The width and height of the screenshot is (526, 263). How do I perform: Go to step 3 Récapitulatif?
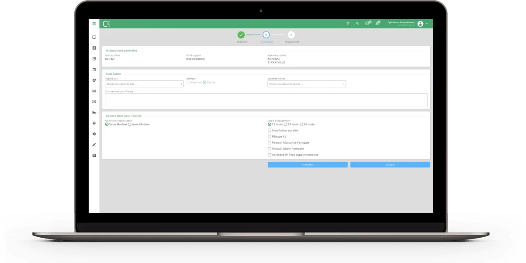(291, 35)
